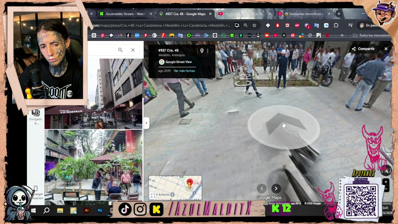Viewport: 398px width, 224px height.
Task: Open the media control playlist icon
Action: 350,25
